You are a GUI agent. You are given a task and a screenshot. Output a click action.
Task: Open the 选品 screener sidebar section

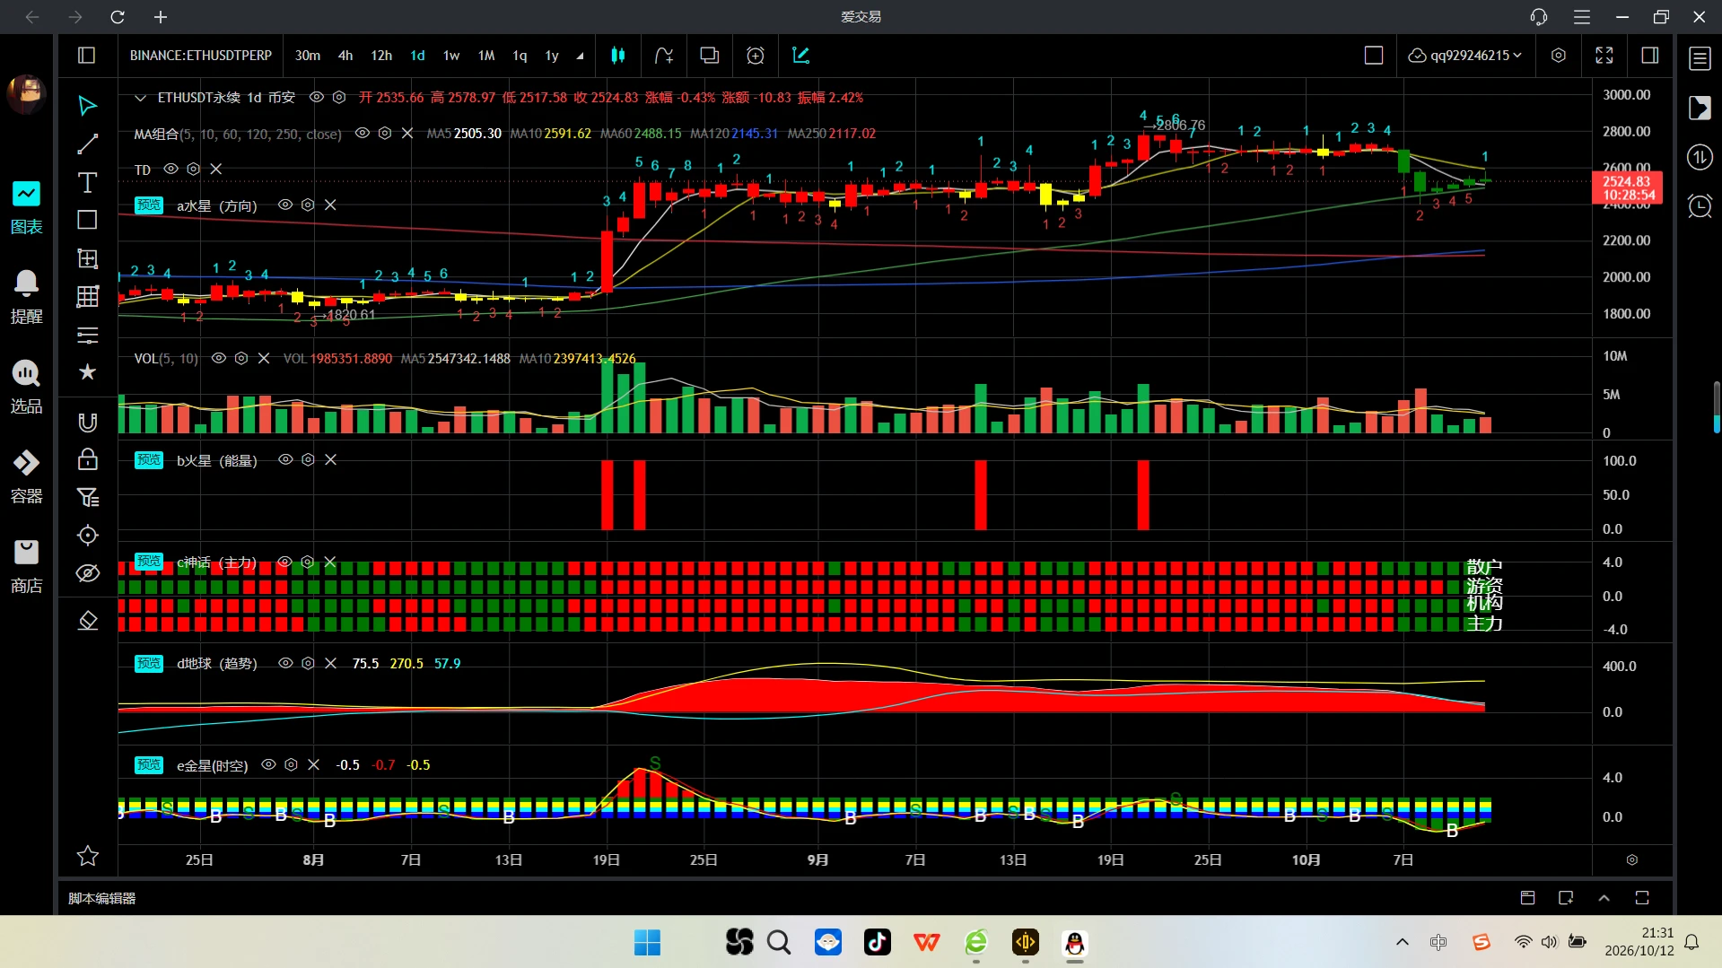(x=26, y=387)
